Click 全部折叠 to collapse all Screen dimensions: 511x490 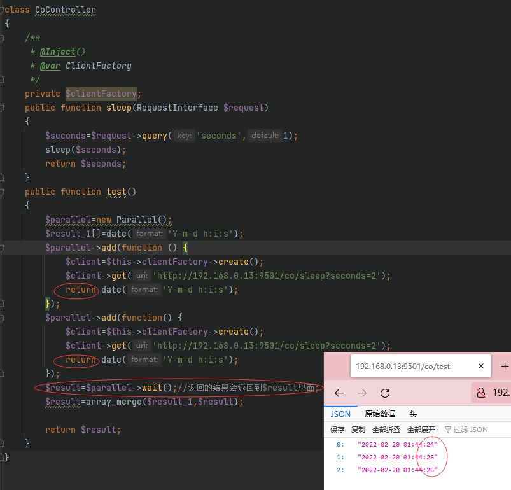(x=386, y=430)
